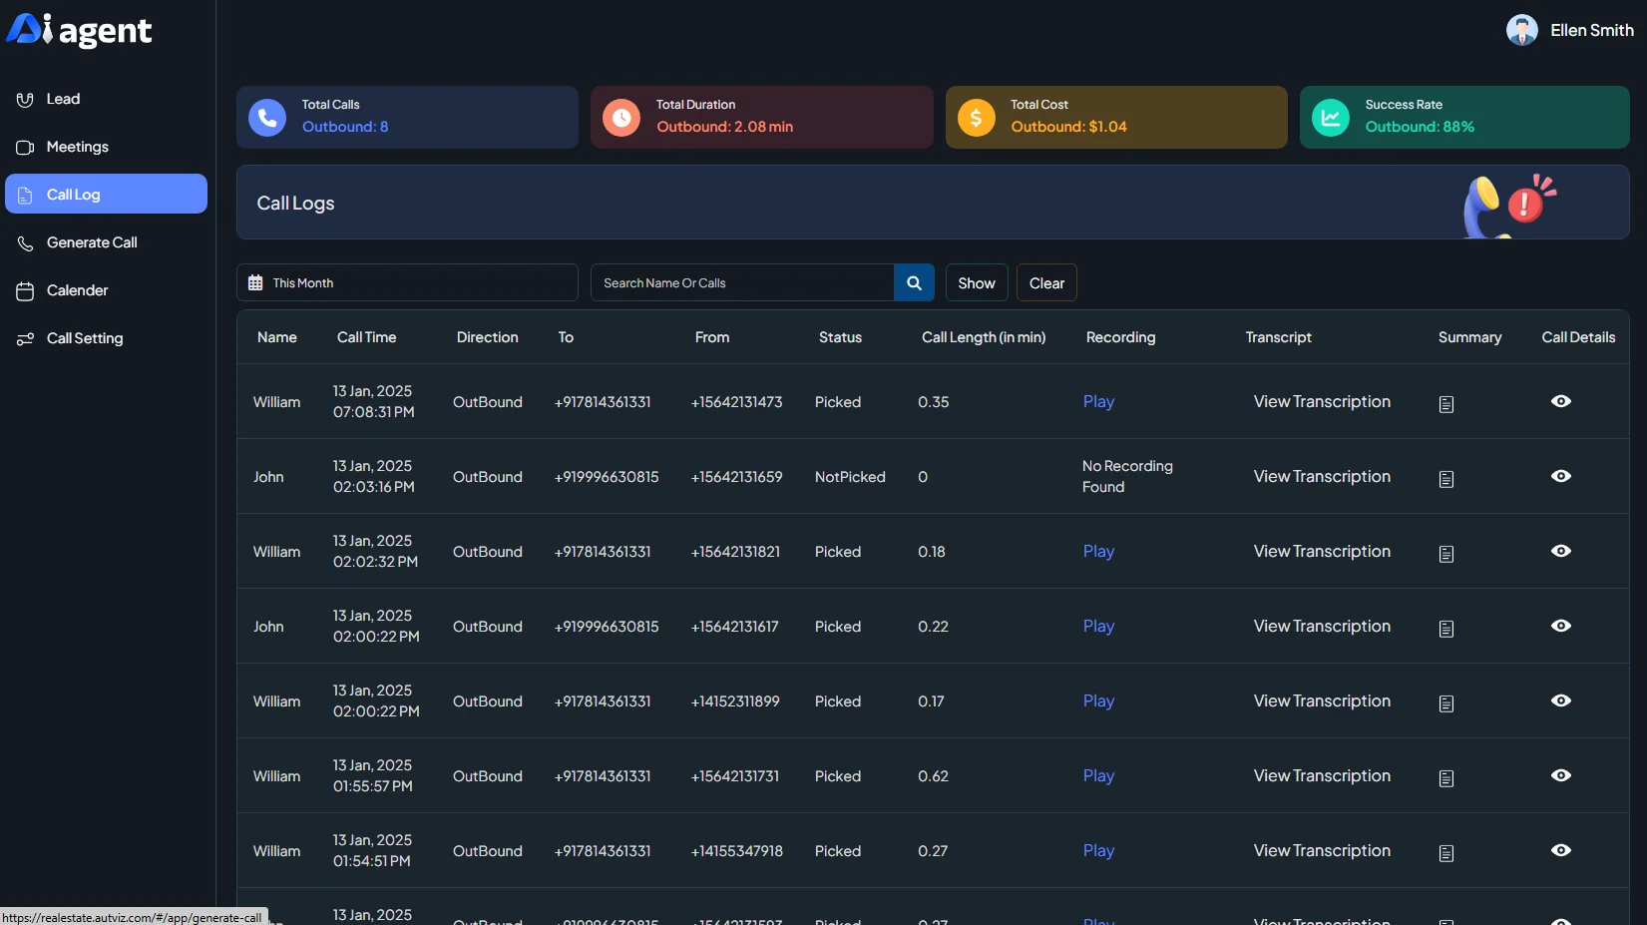Select the Call Log sidebar item
The image size is (1647, 925).
pyautogui.click(x=106, y=194)
